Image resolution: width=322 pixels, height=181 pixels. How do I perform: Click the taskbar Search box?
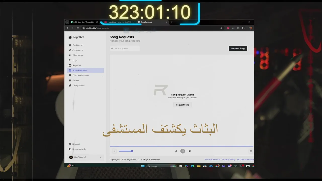pos(161,166)
